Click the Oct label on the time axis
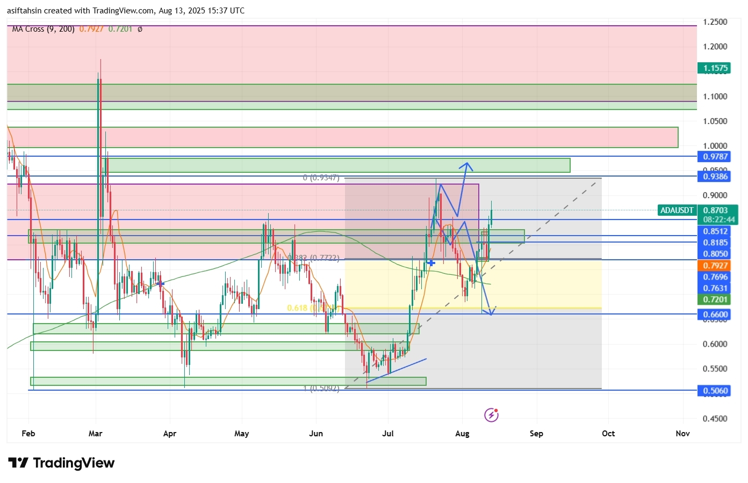Image resolution: width=748 pixels, height=483 pixels. pyautogui.click(x=608, y=434)
